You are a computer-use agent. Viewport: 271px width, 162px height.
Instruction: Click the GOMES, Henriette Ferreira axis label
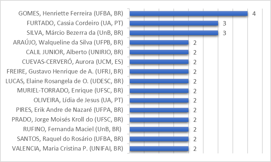tap(71, 14)
